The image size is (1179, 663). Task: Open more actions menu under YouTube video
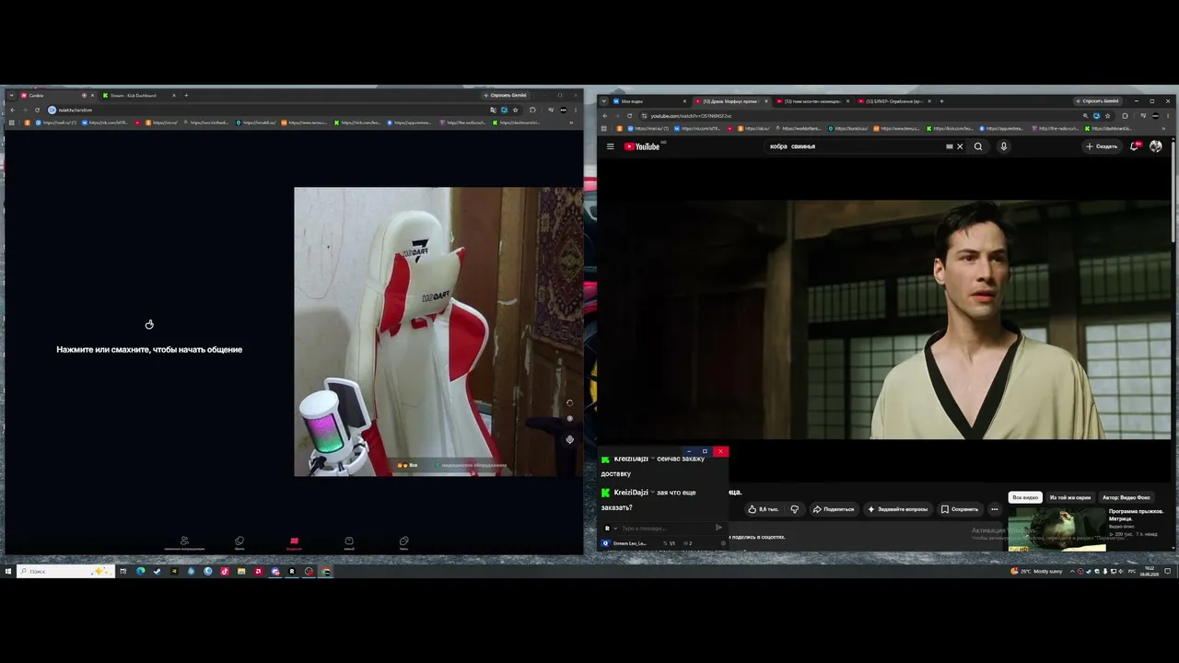994,509
